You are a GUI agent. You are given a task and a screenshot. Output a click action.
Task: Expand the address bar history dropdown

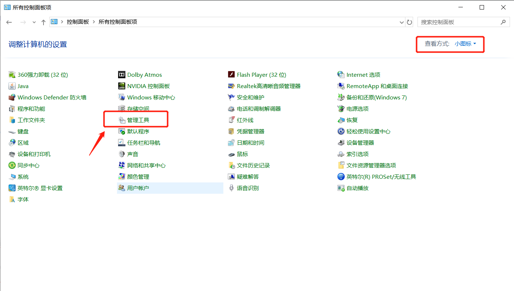point(402,22)
